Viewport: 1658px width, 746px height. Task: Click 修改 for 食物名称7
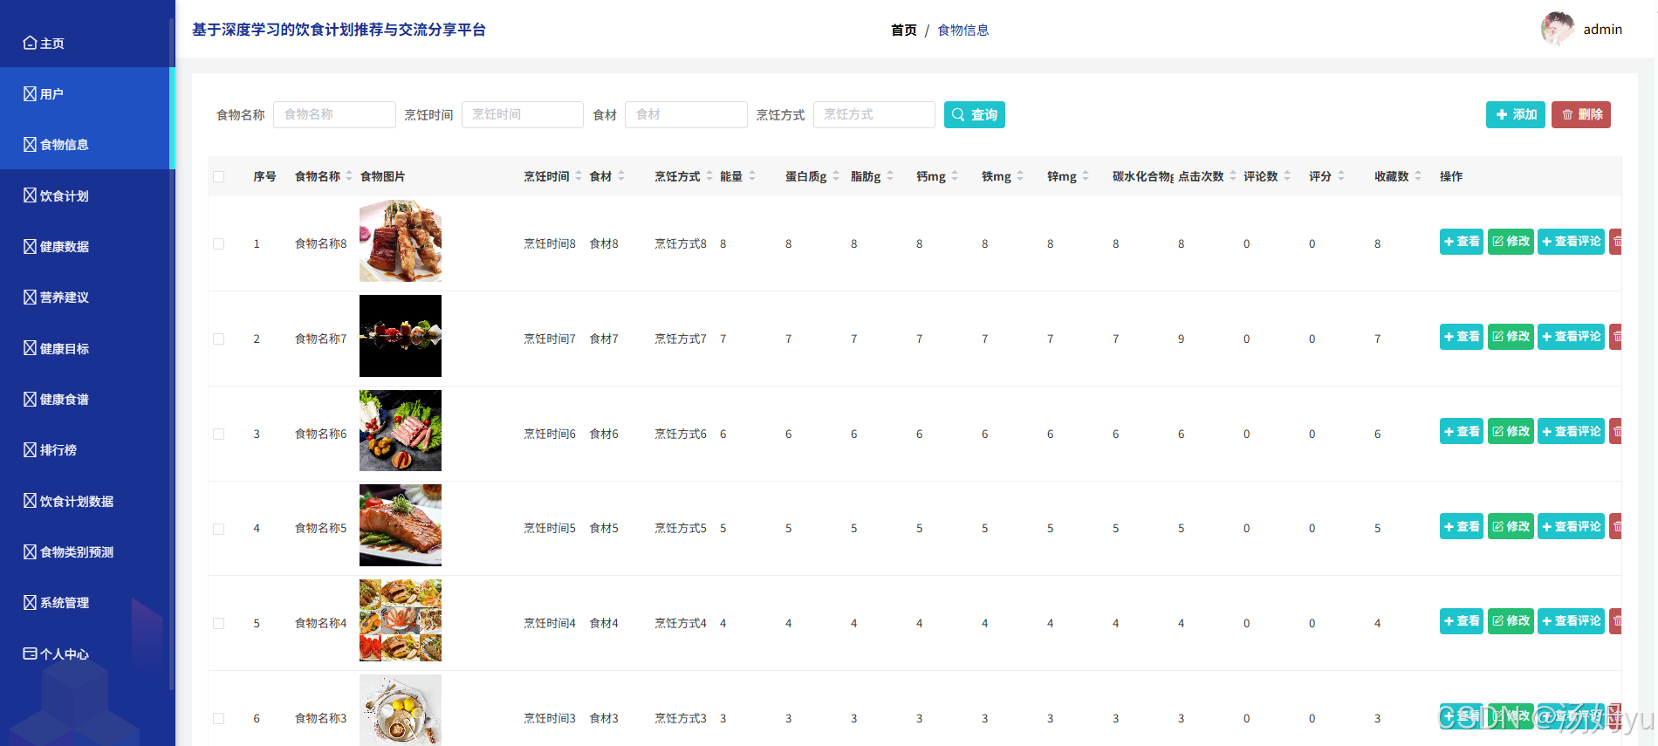[x=1511, y=337]
